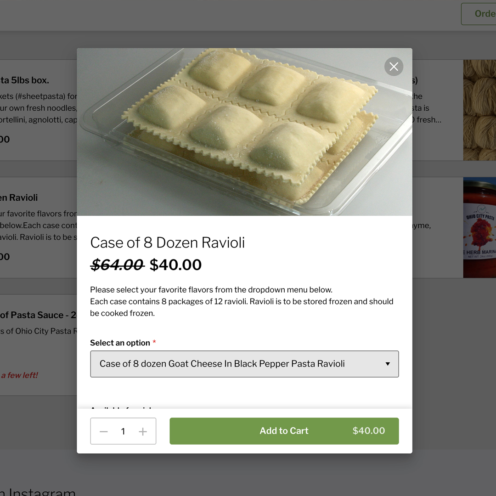Open the 5lbs box pasta listing title
496x496 pixels.
coord(24,80)
